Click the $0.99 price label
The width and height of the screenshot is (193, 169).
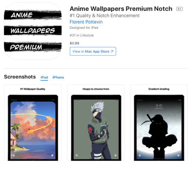click(74, 43)
